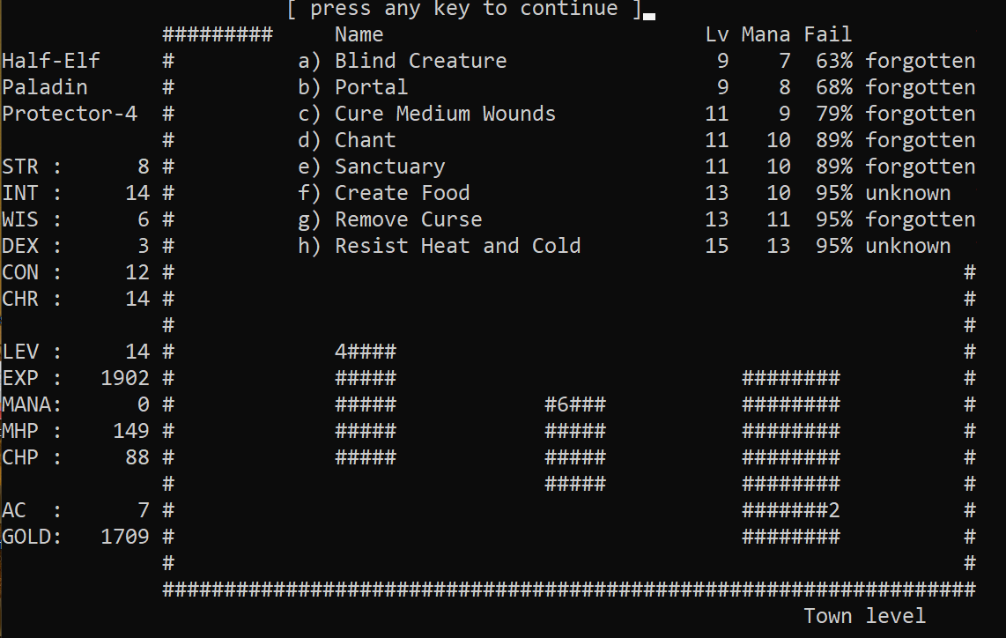Click the Fail column header
This screenshot has height=638, width=1006.
[x=828, y=34]
